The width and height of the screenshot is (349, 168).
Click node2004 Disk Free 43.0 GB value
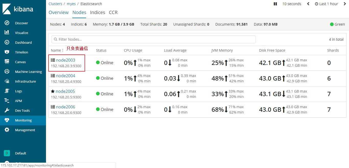click(270, 78)
